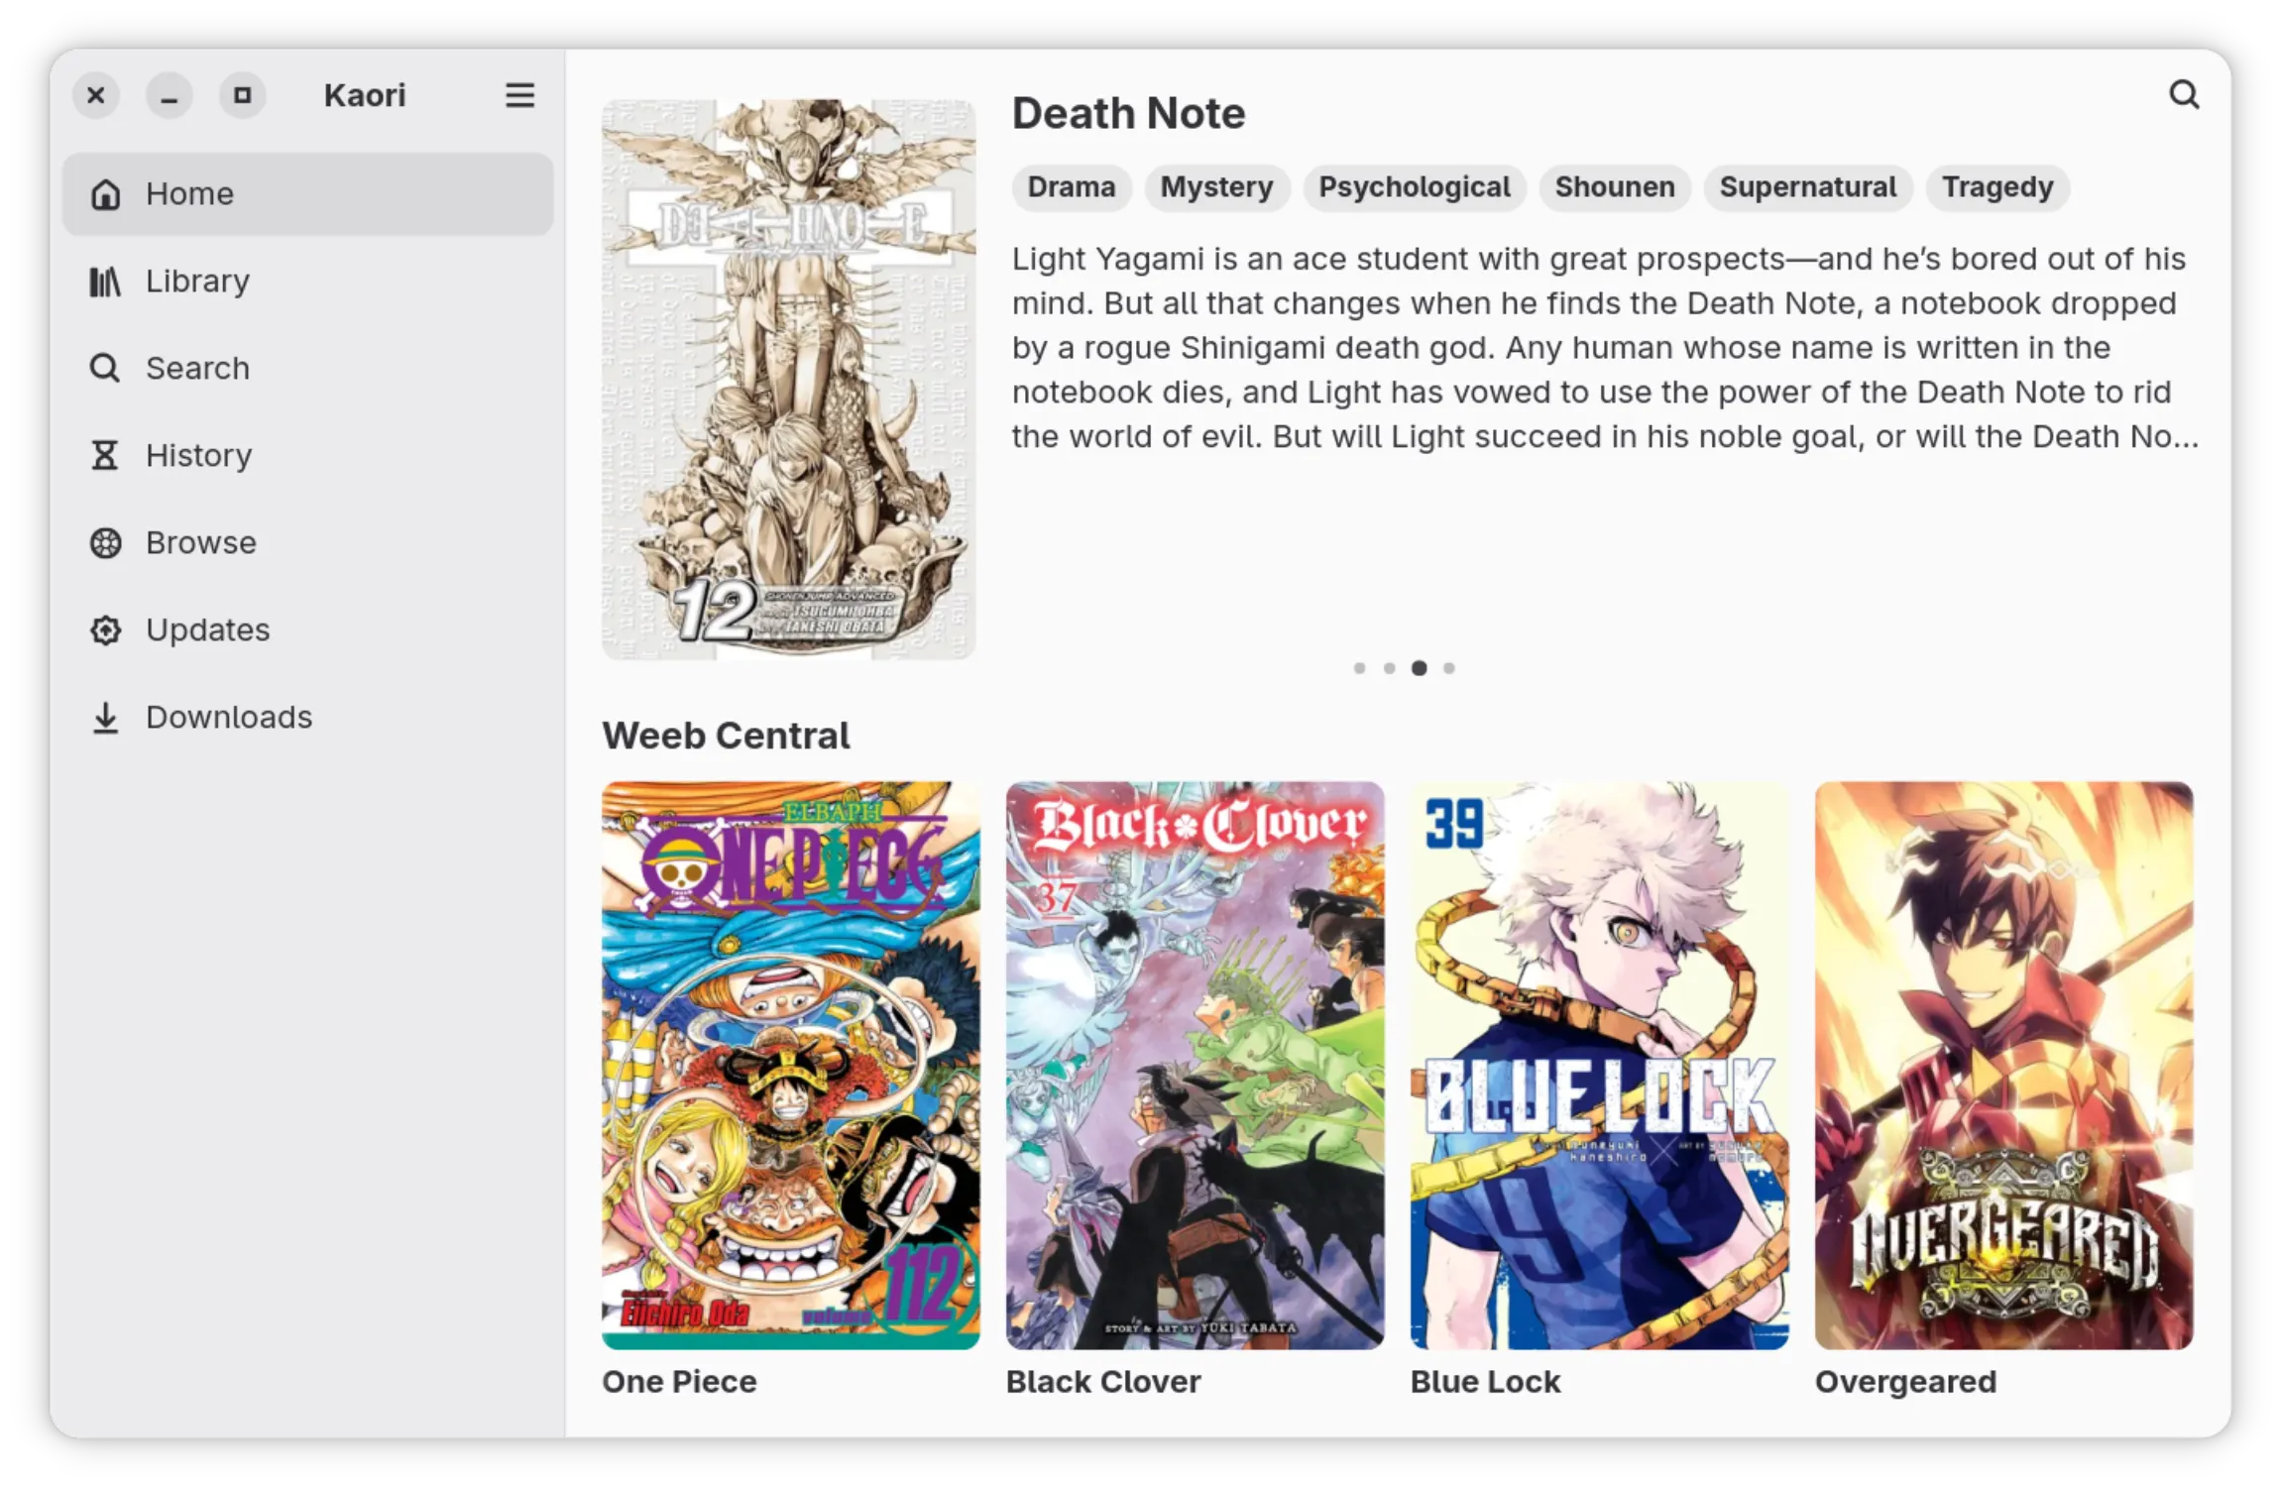Click the Search magnifier icon in sidebar
Viewport: 2280px width, 1487px height.
coord(105,369)
